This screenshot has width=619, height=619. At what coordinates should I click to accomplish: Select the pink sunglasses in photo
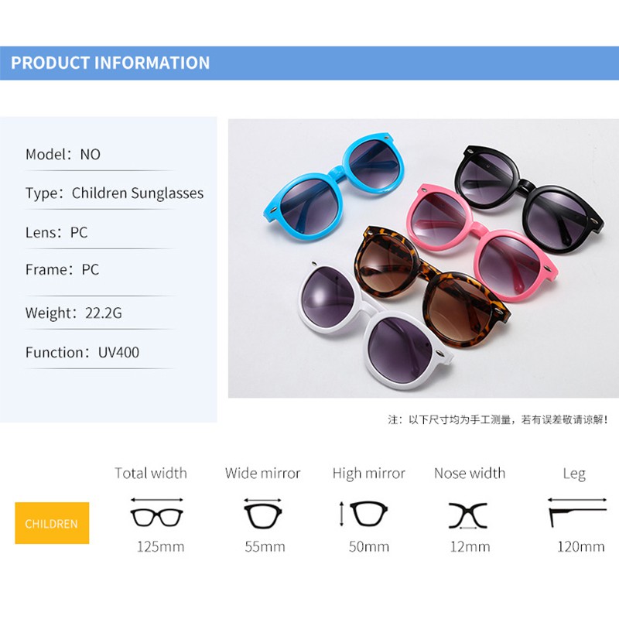point(482,242)
